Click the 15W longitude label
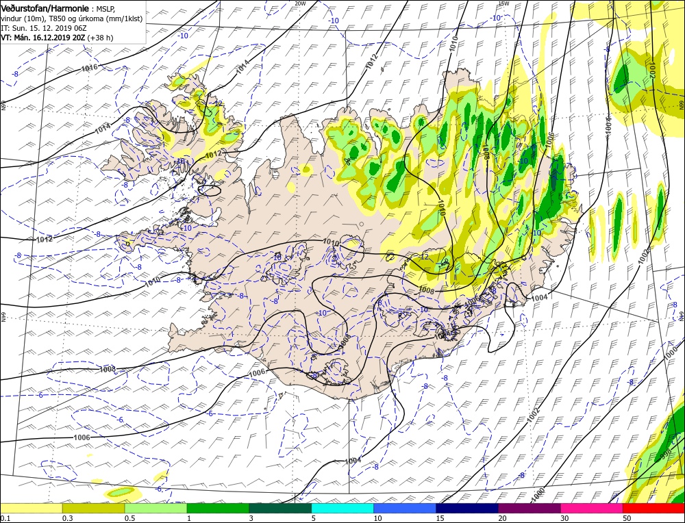Screen dimensions: 685x523 coord(503,3)
